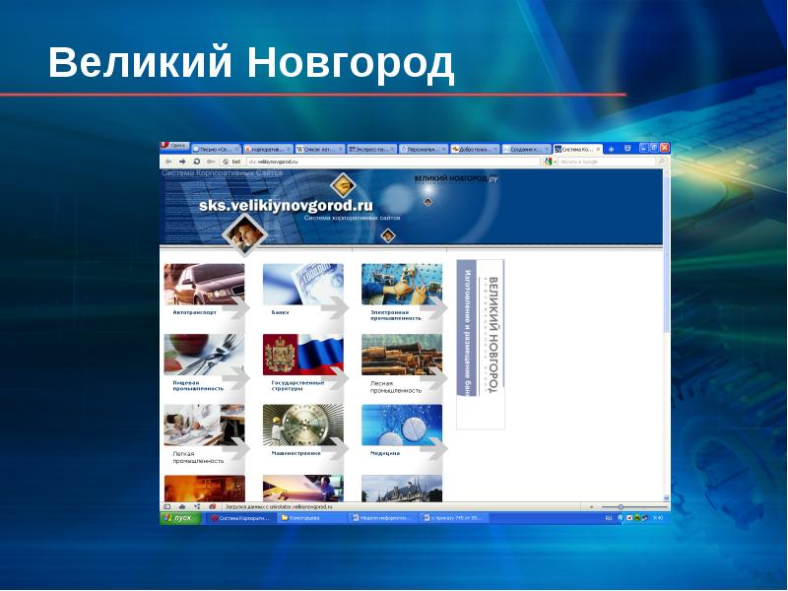Click the gold diamond logo in the banner
The width and height of the screenshot is (788, 591).
coord(342,184)
